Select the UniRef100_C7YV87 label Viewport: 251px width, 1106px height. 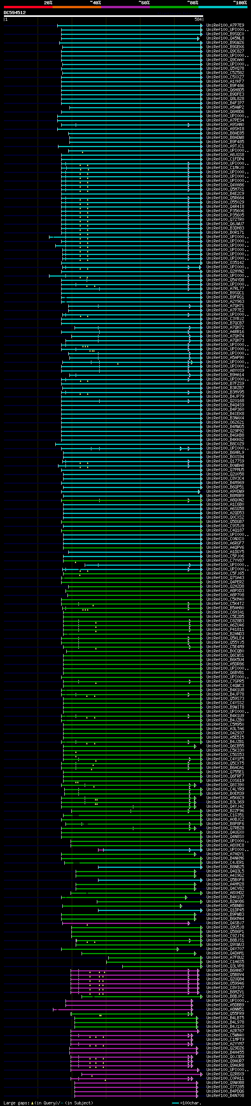[225, 560]
